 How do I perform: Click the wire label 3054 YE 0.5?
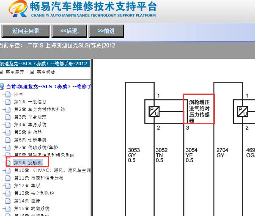click(192, 155)
